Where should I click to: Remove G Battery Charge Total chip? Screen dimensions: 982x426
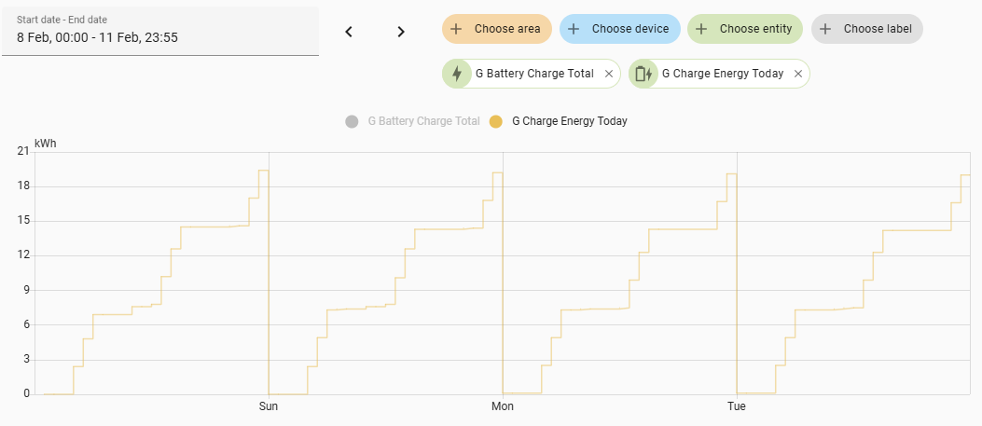point(609,74)
